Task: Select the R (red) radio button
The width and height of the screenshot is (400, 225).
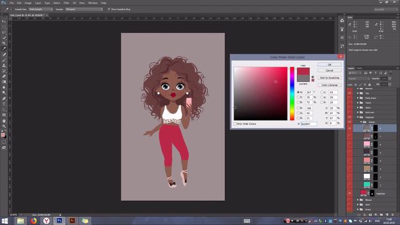Action: point(298,108)
